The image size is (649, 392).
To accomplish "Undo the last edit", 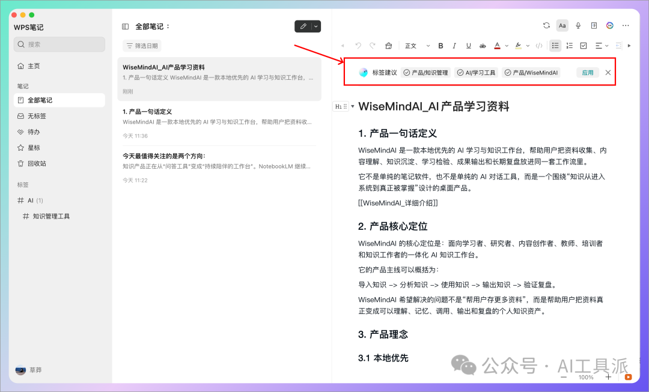I will pos(358,46).
